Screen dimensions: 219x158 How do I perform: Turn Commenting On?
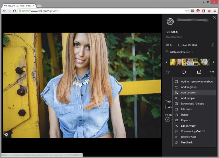click(x=198, y=131)
